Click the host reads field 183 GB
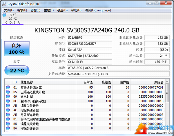174x136 pixels. tap(157, 37)
